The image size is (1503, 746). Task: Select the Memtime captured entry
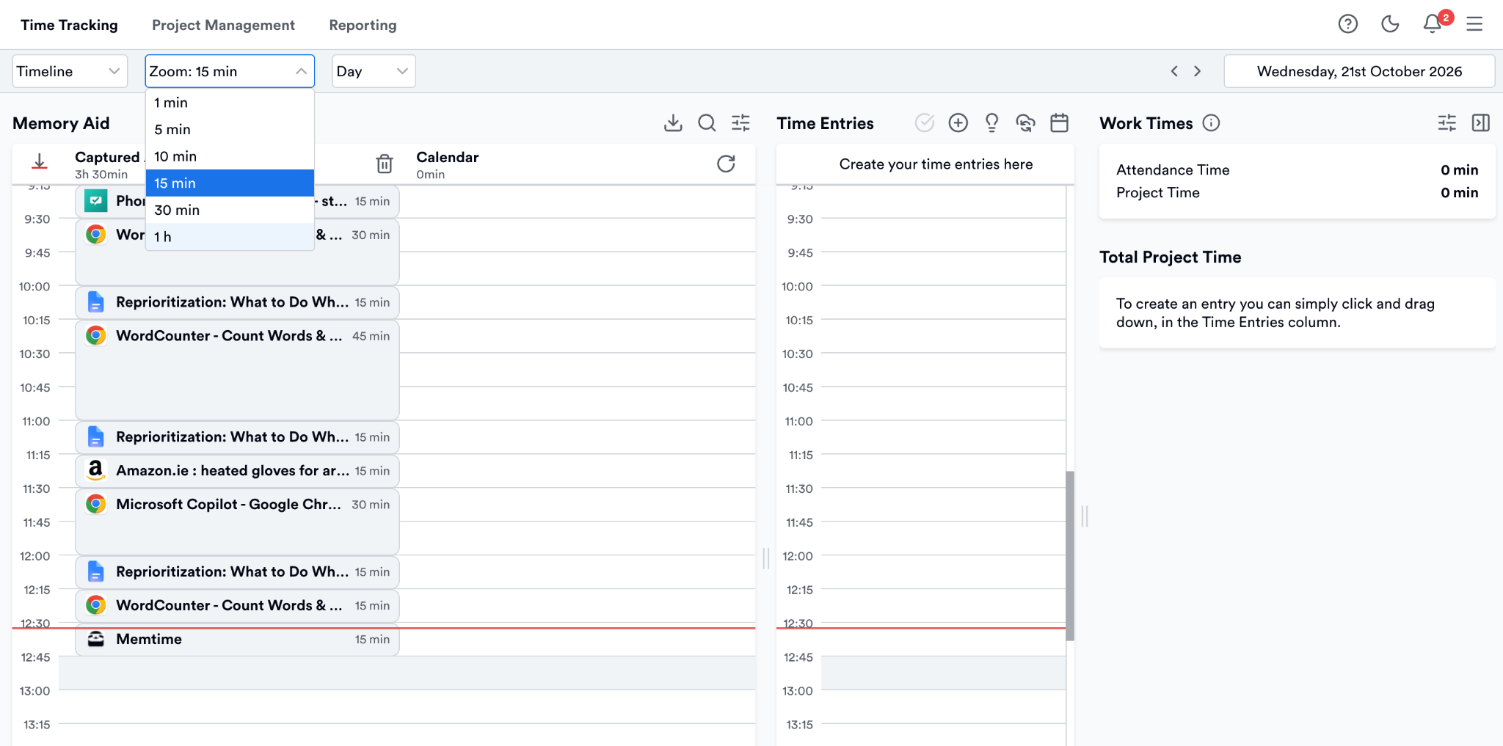[237, 640]
